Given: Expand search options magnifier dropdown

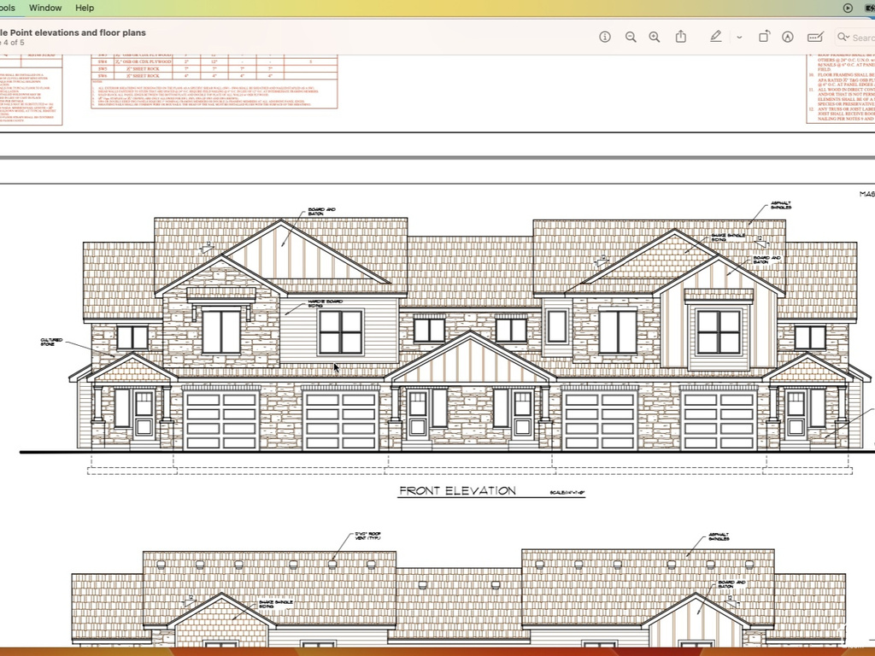Looking at the screenshot, I should tap(843, 38).
